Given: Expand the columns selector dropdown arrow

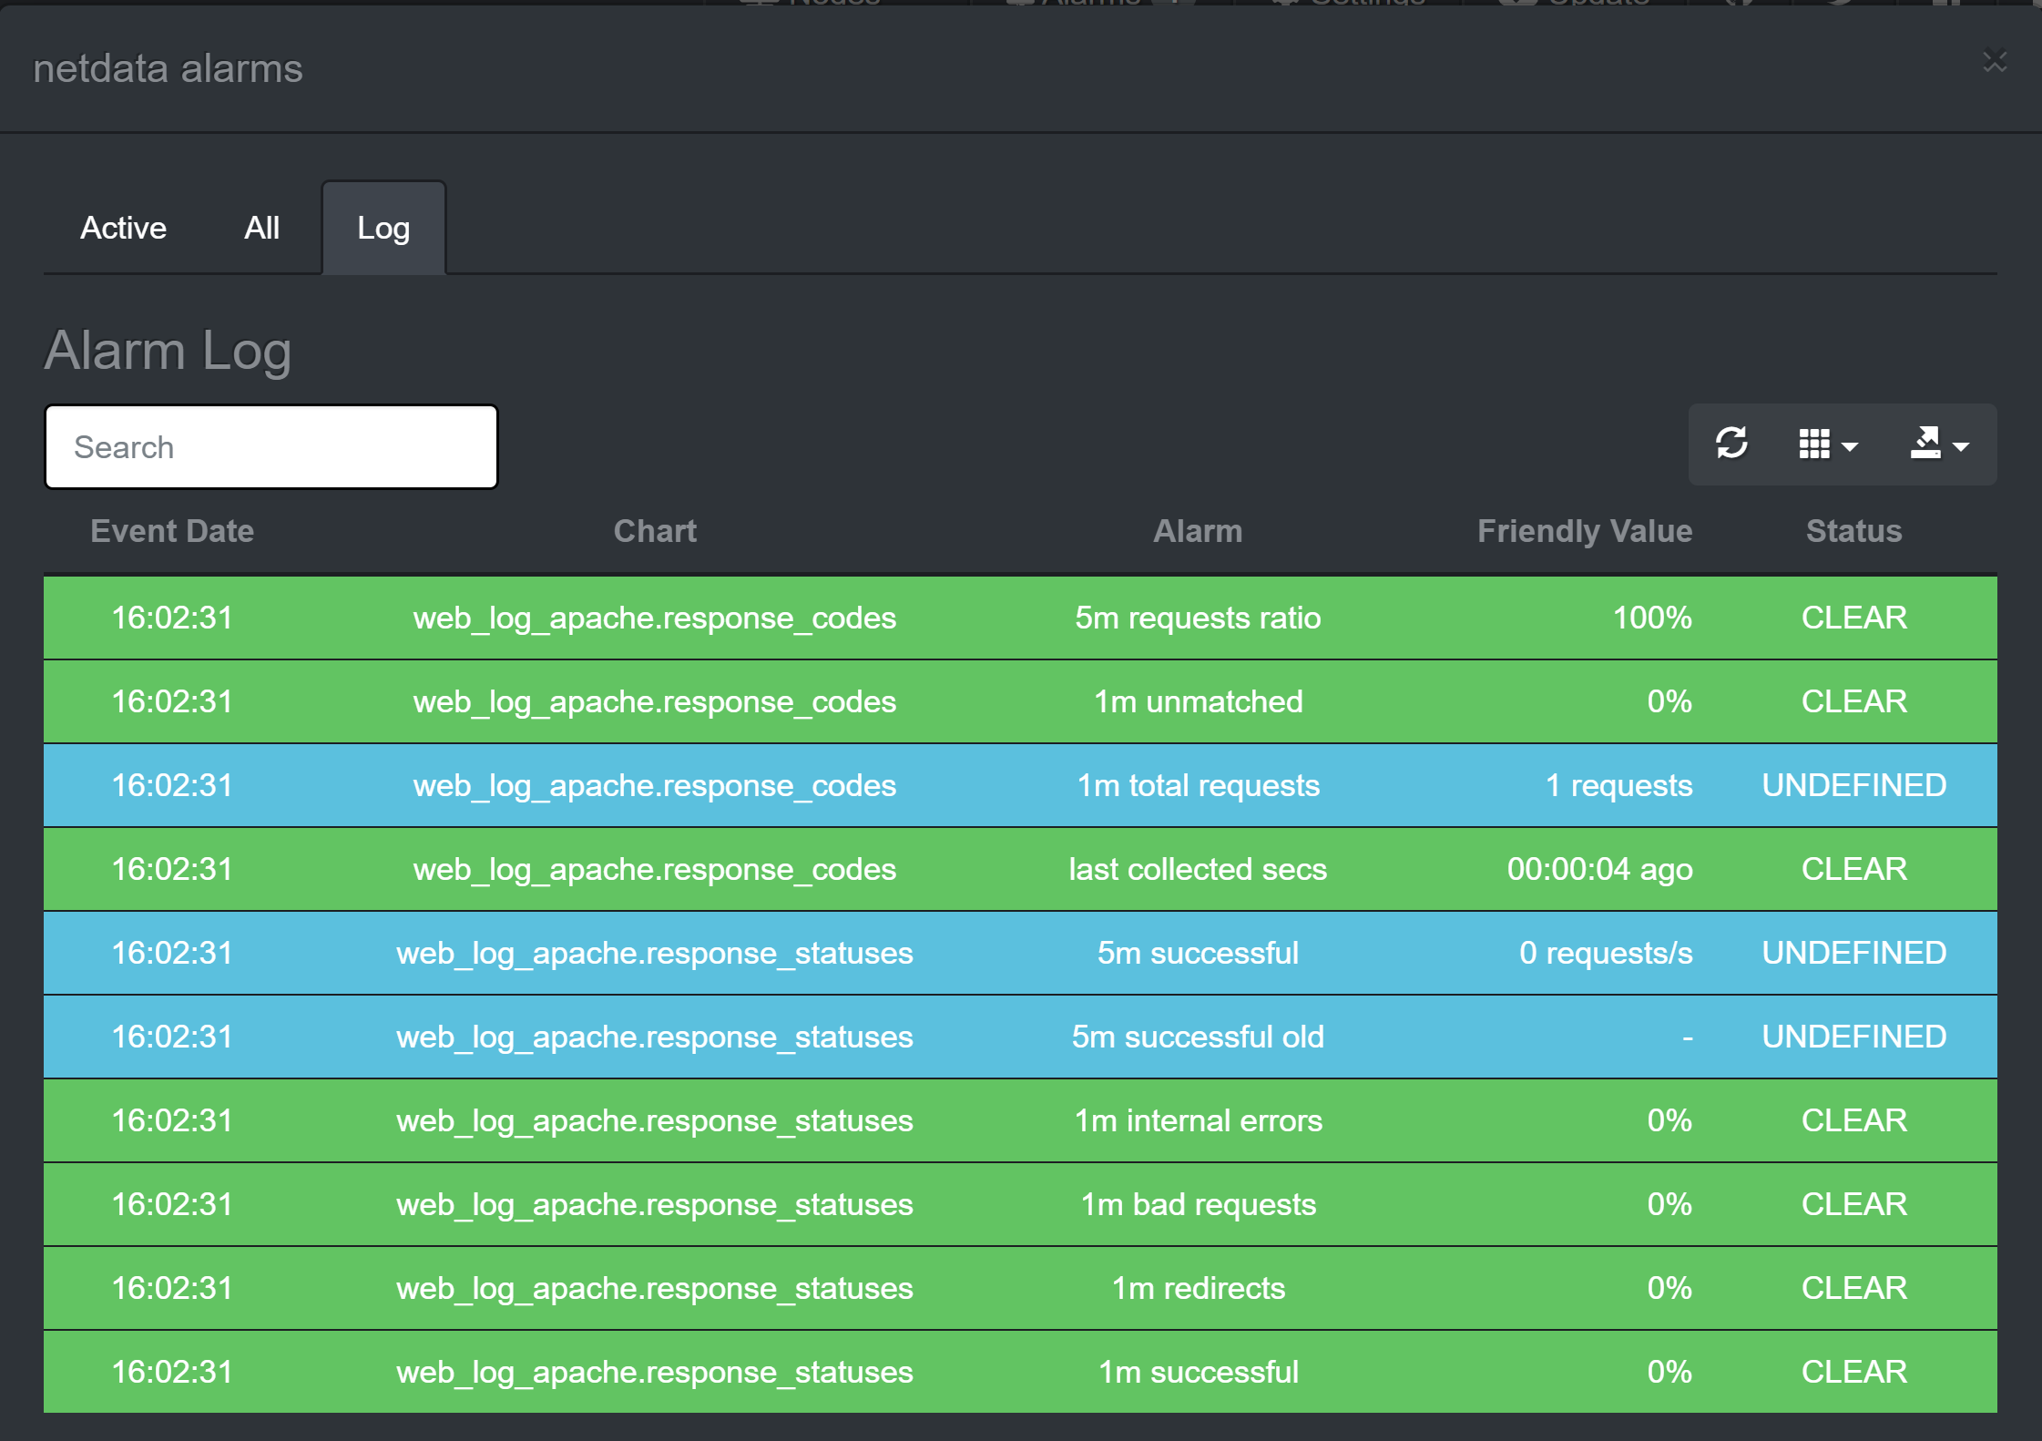Looking at the screenshot, I should coord(1849,448).
